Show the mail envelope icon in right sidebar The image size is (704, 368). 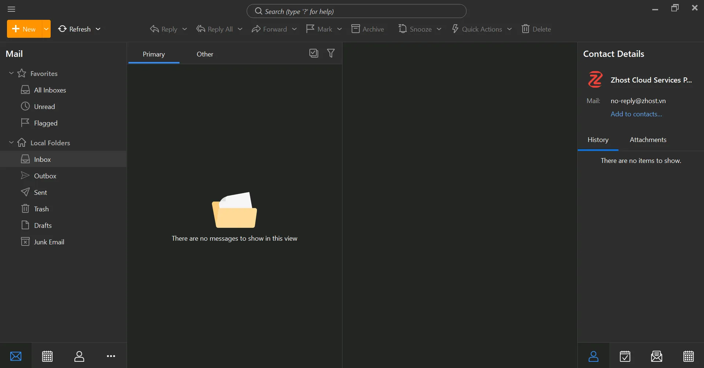point(656,356)
